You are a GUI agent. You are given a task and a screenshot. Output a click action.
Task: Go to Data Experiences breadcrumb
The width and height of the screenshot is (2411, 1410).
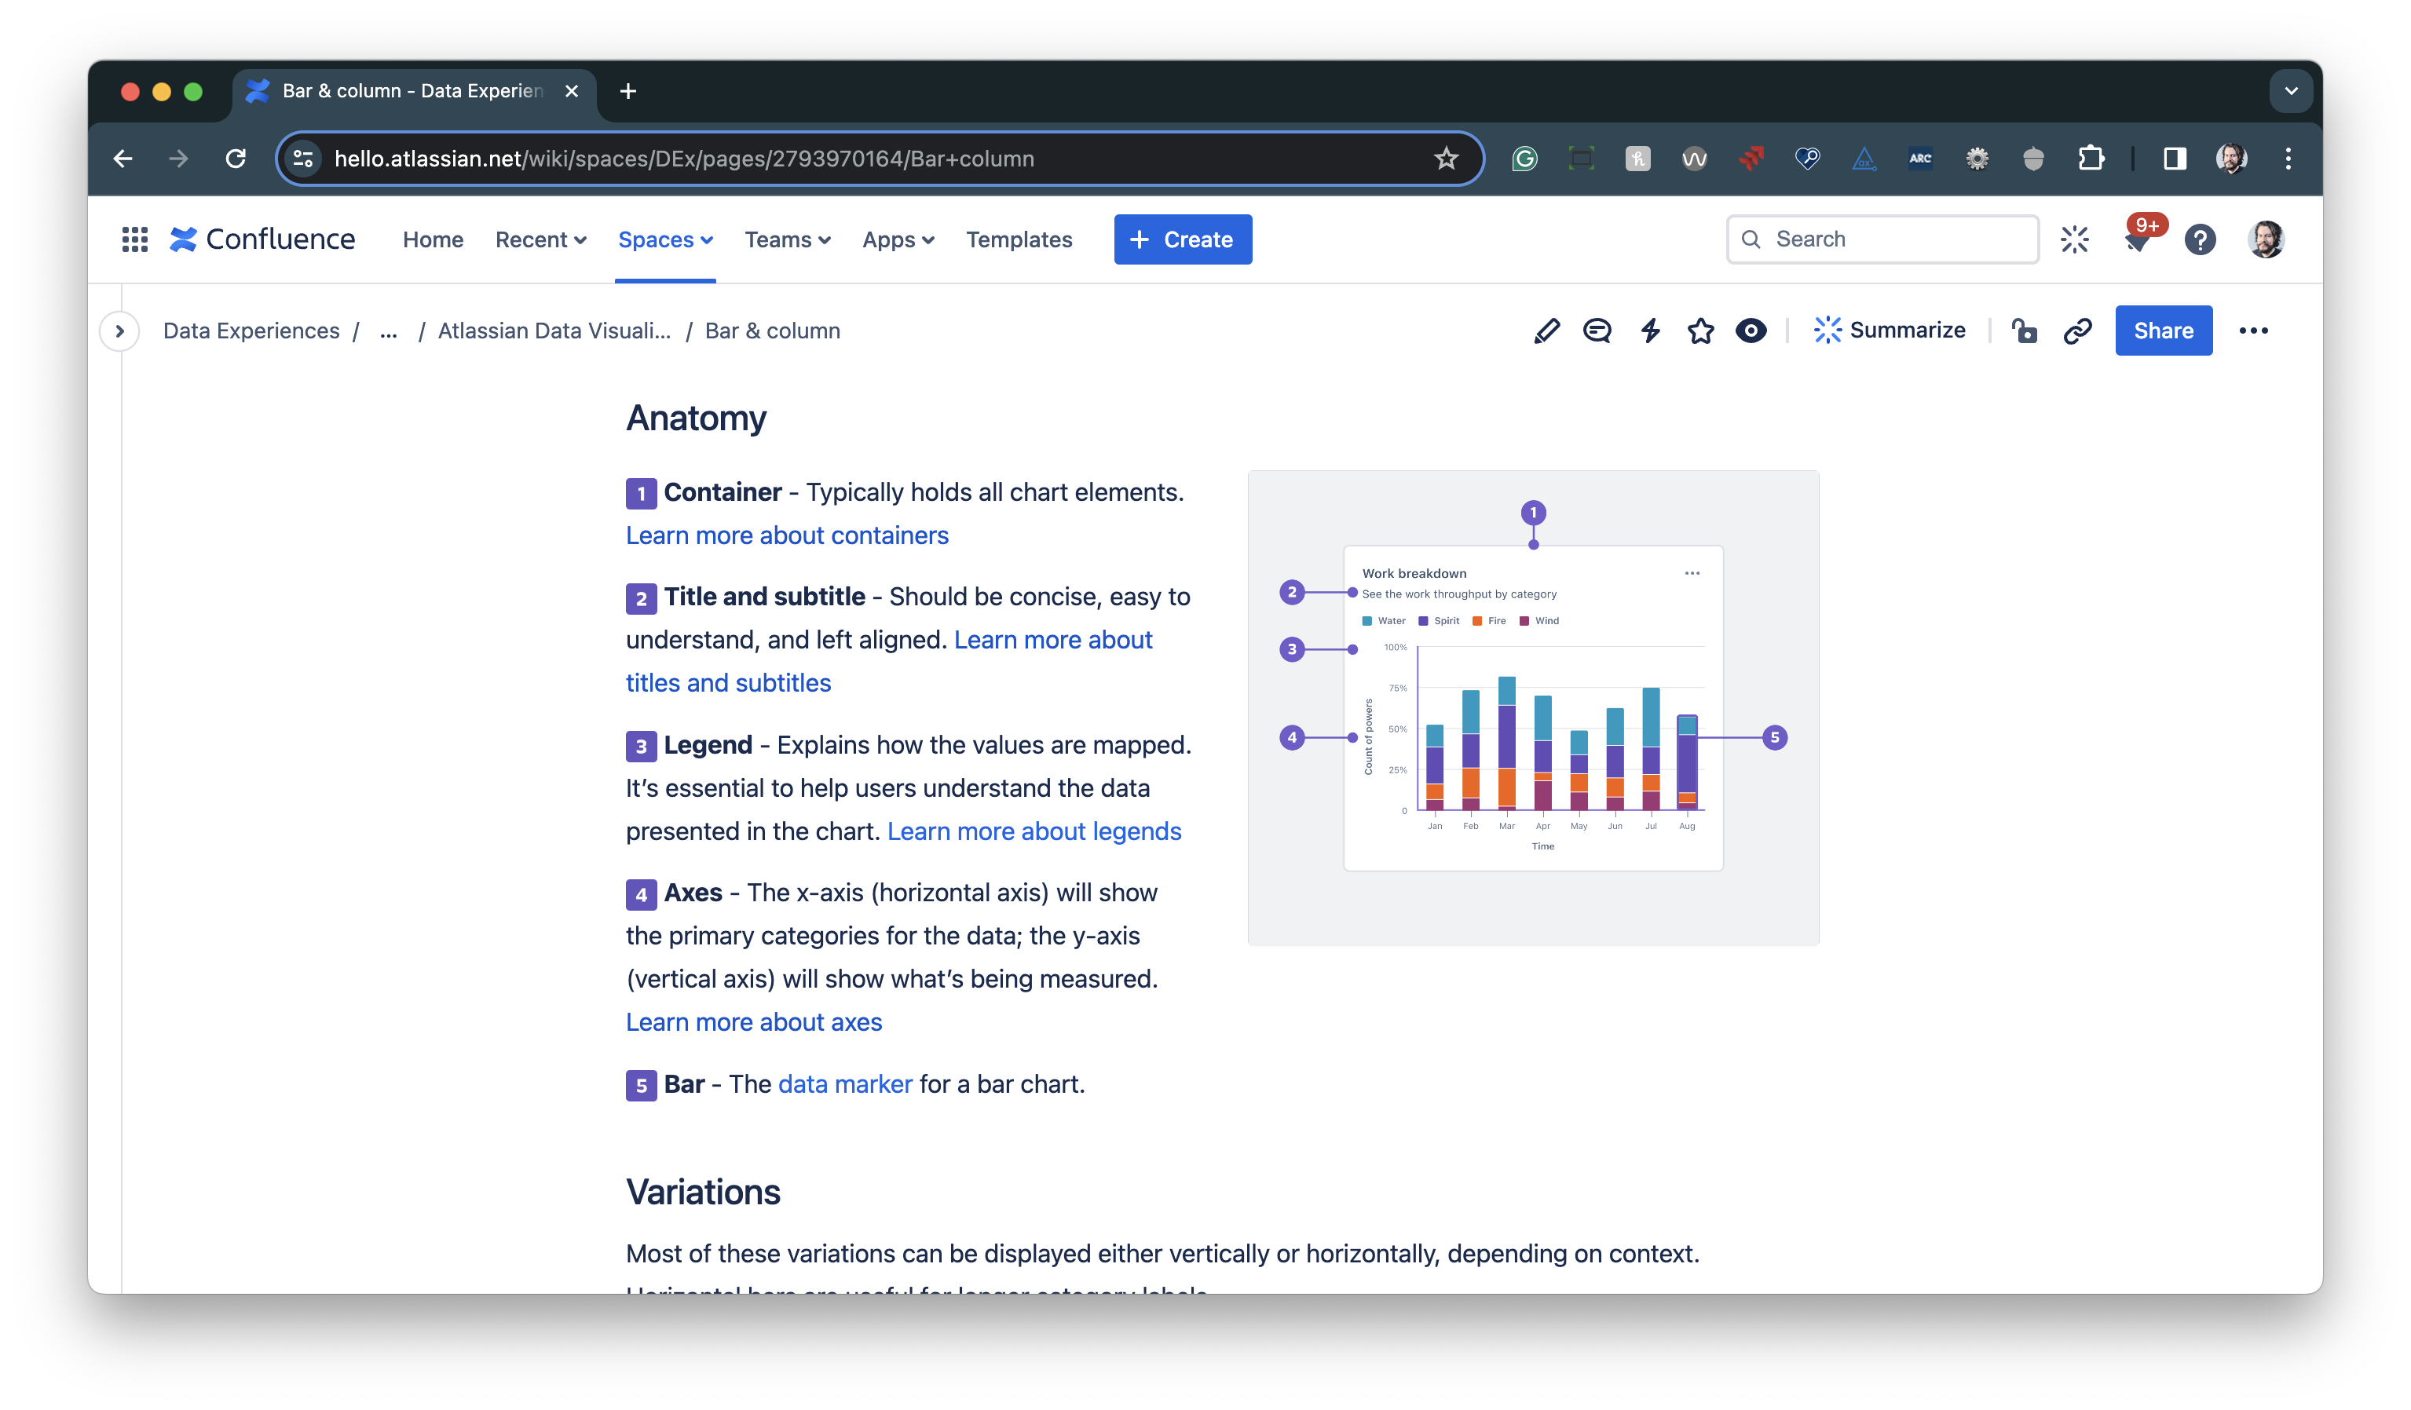251,331
